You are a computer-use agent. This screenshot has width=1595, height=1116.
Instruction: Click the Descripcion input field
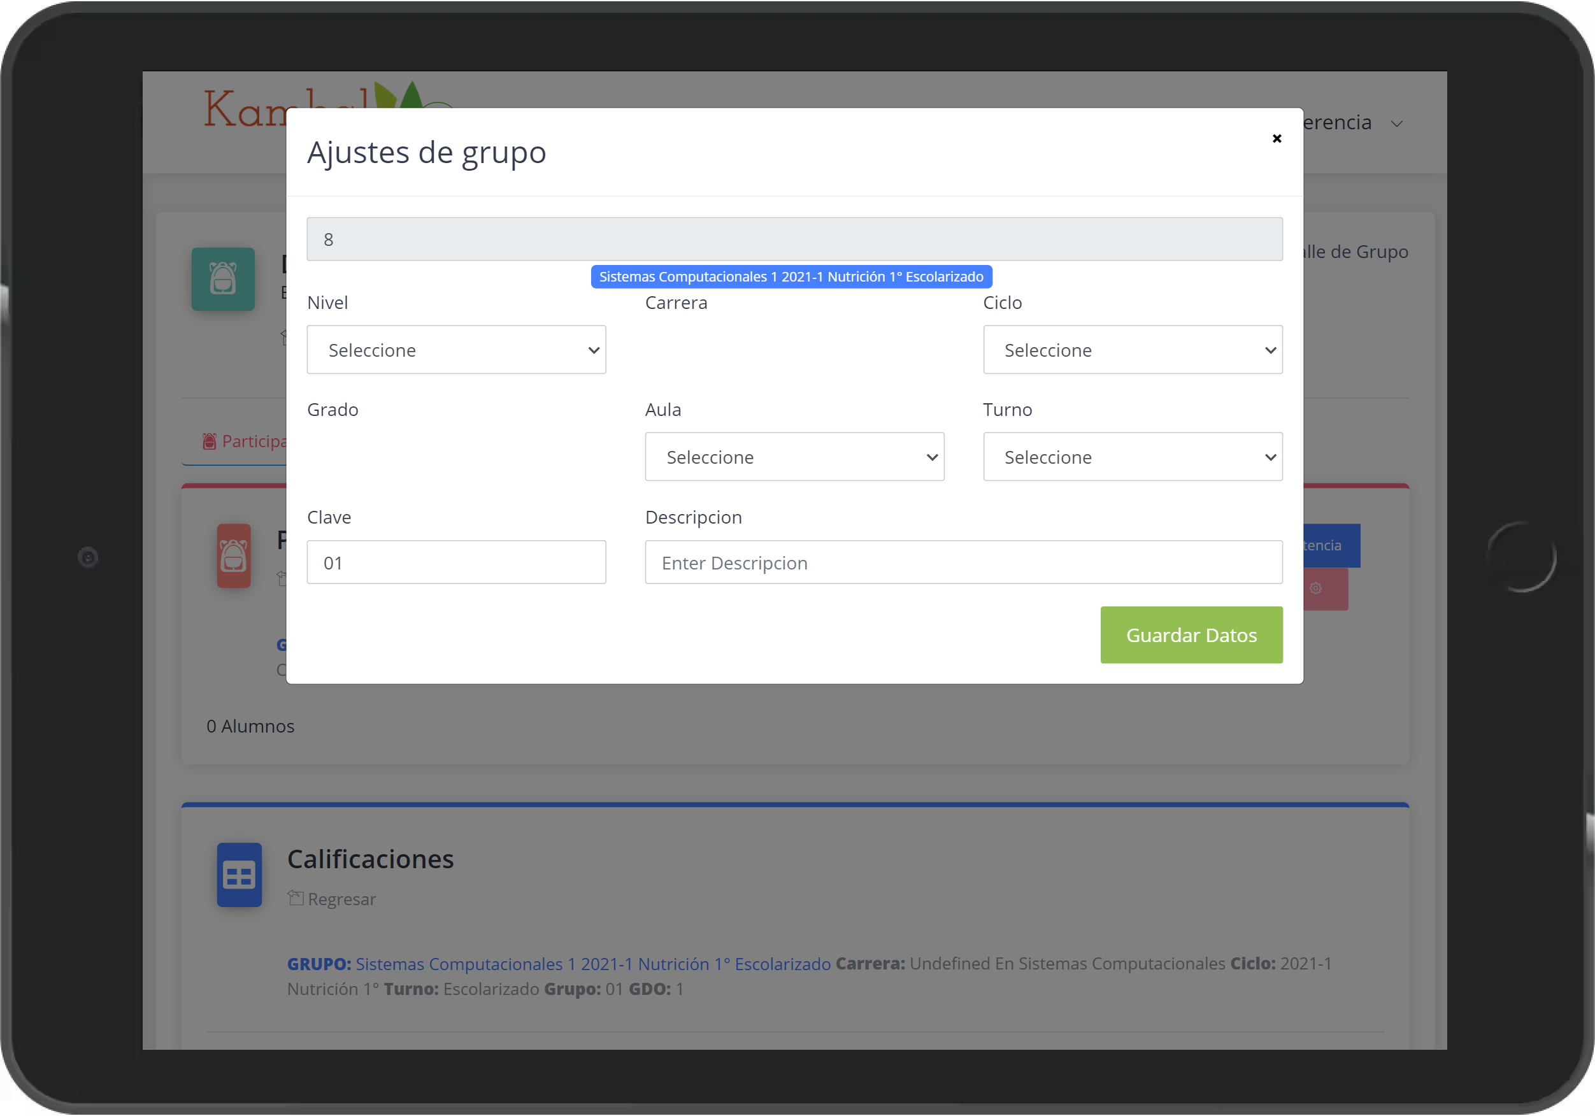coord(964,562)
